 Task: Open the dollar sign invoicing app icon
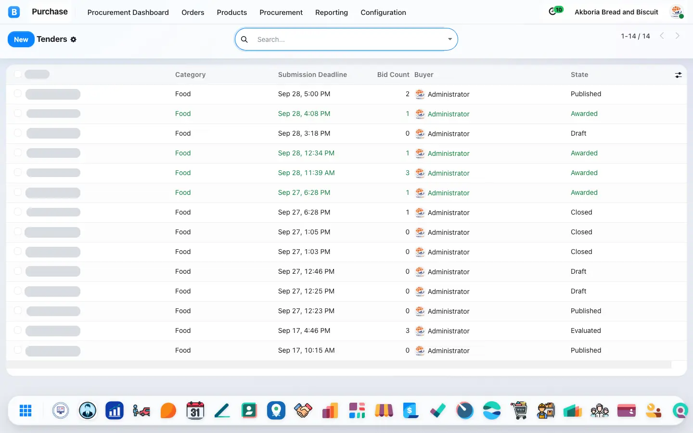[411, 410]
